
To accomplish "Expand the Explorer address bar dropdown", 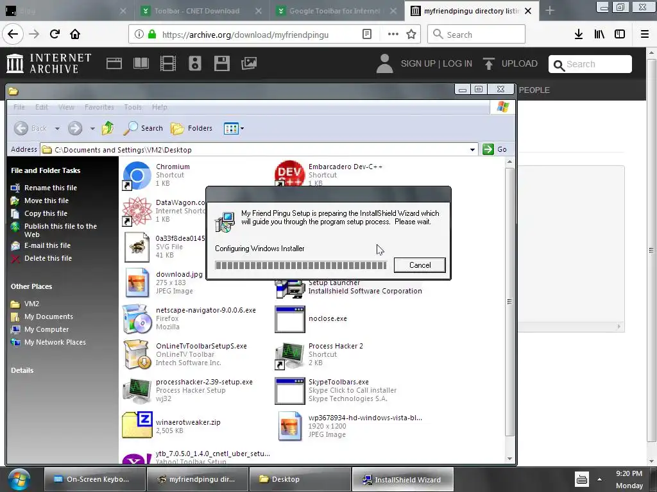I will coord(472,149).
